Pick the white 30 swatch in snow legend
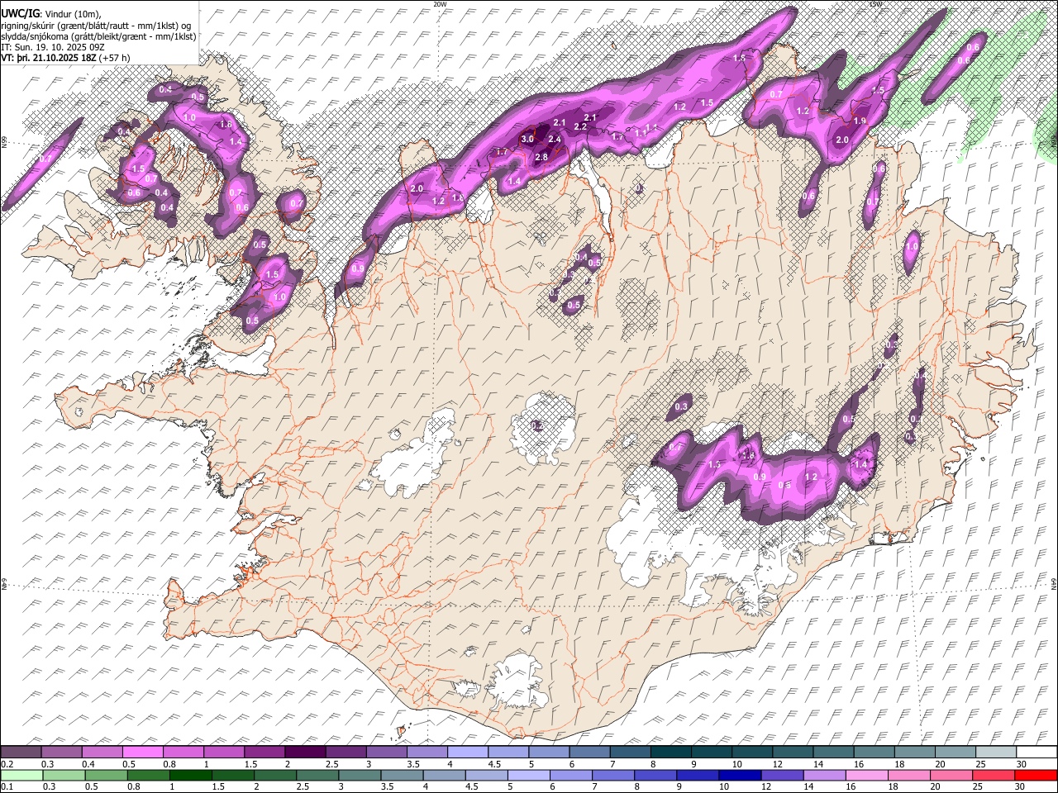 pos(1035,753)
